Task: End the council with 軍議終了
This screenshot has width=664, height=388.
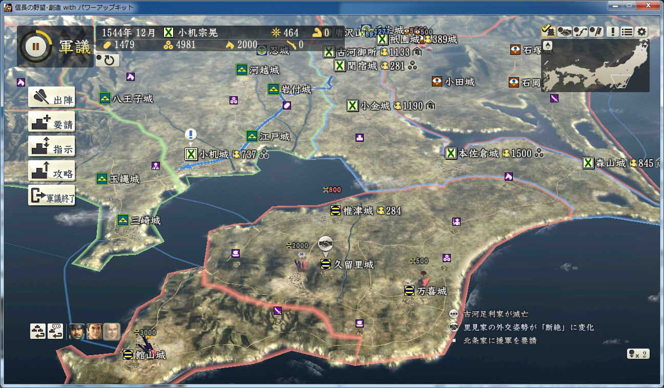Action: (52, 196)
